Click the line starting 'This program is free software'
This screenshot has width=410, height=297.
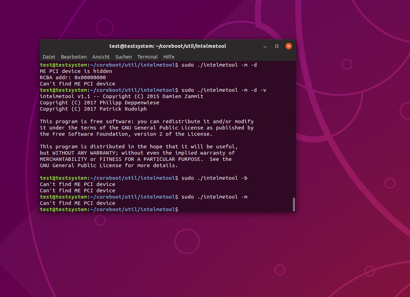tap(147, 121)
